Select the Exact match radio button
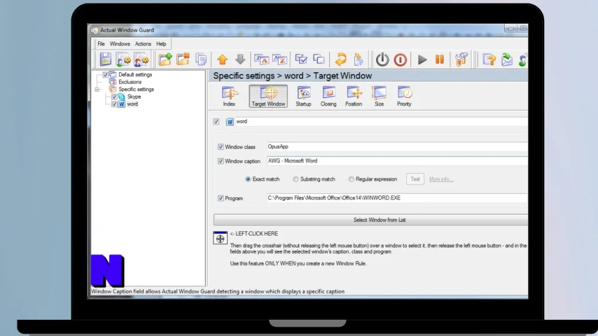The height and width of the screenshot is (336, 598). coord(248,179)
